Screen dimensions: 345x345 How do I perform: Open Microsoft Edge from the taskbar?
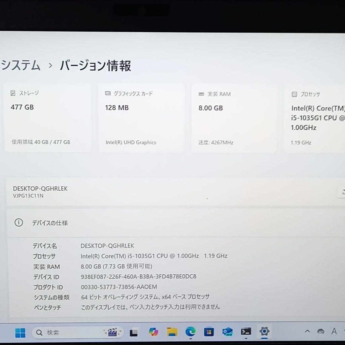[191, 332]
